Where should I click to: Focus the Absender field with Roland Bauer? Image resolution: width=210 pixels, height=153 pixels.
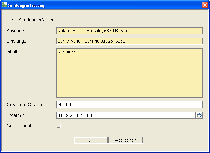pos(129,31)
